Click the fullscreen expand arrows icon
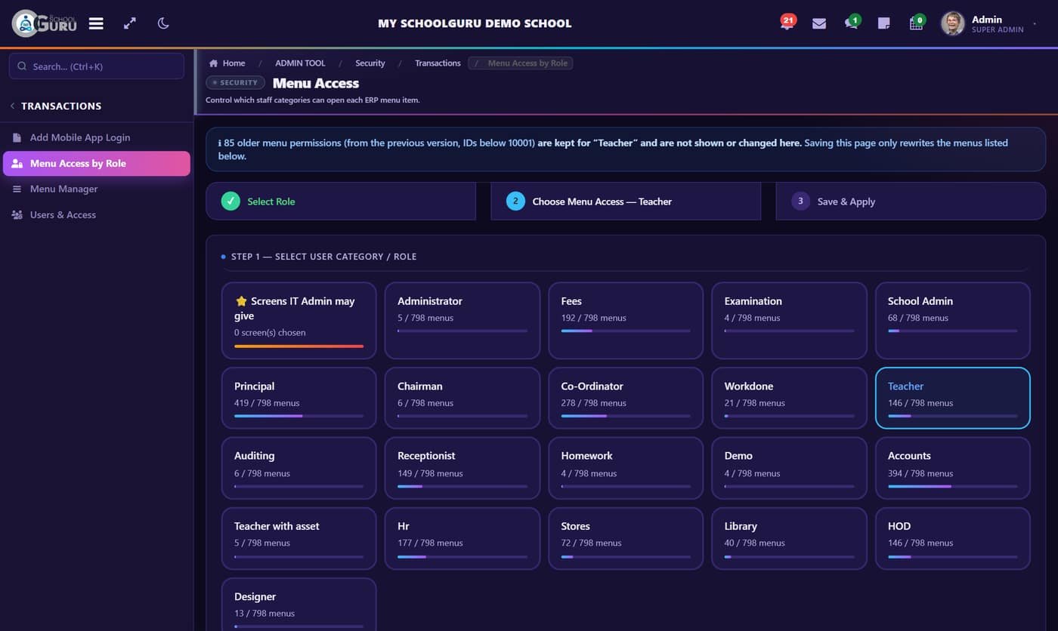 point(130,23)
